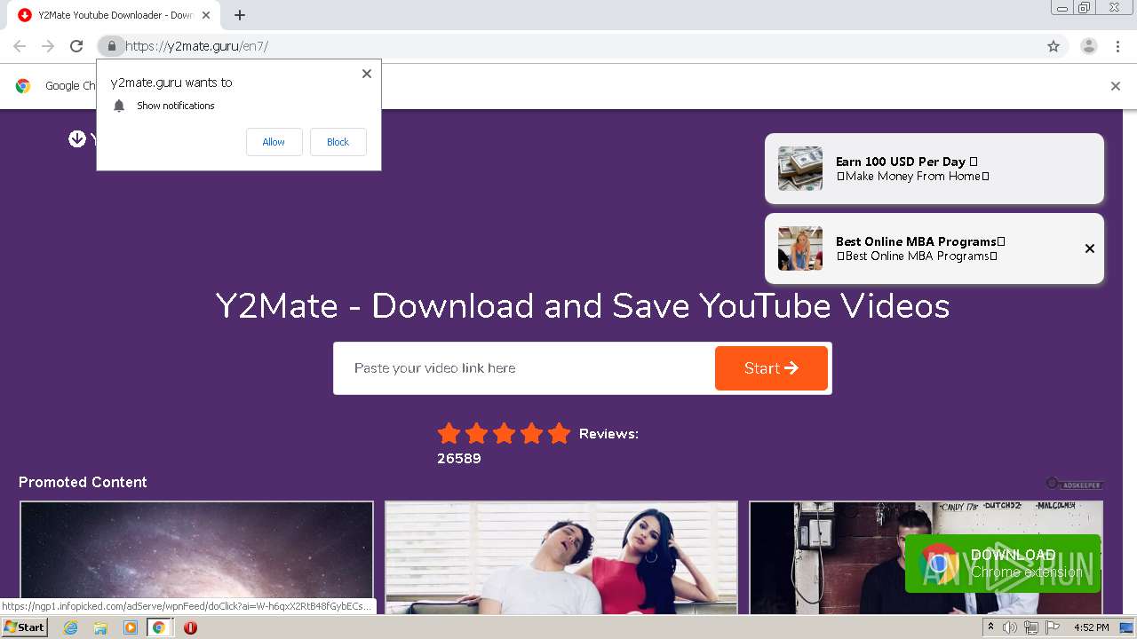Click the Y2Mate main page heading
1137x639 pixels.
click(583, 306)
